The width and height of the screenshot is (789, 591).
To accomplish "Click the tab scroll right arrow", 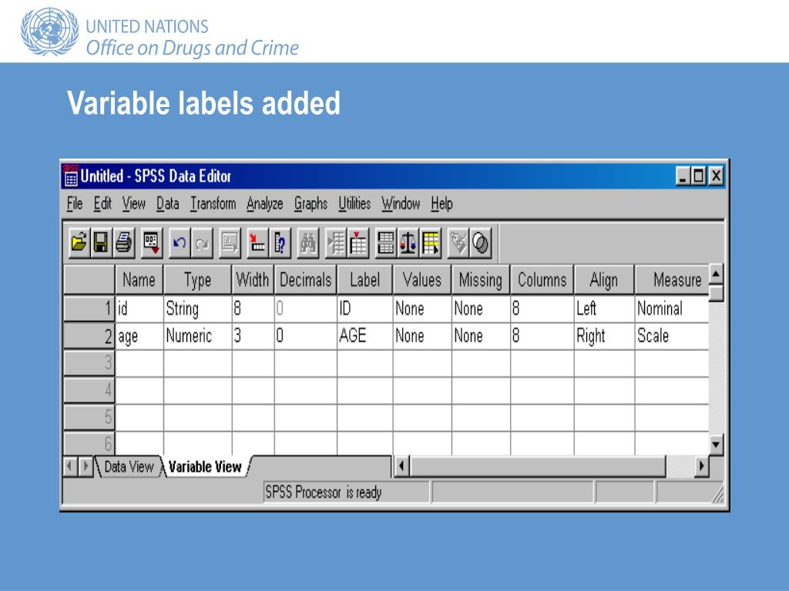I will (x=86, y=466).
